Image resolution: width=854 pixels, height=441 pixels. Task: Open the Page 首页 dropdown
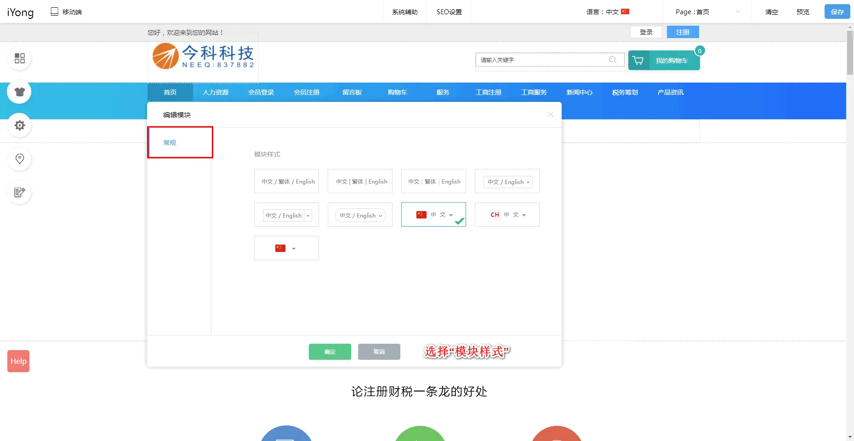(x=707, y=12)
